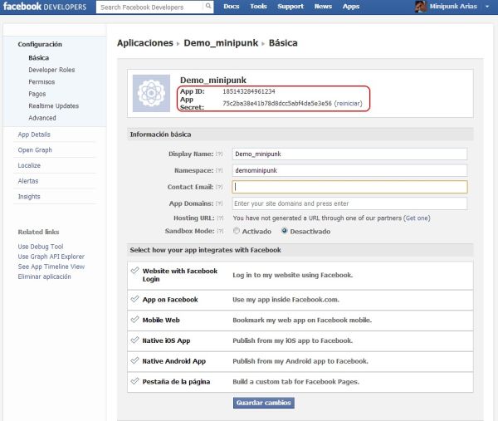Open the Docs menu
The width and height of the screenshot is (498, 421).
coord(232,7)
